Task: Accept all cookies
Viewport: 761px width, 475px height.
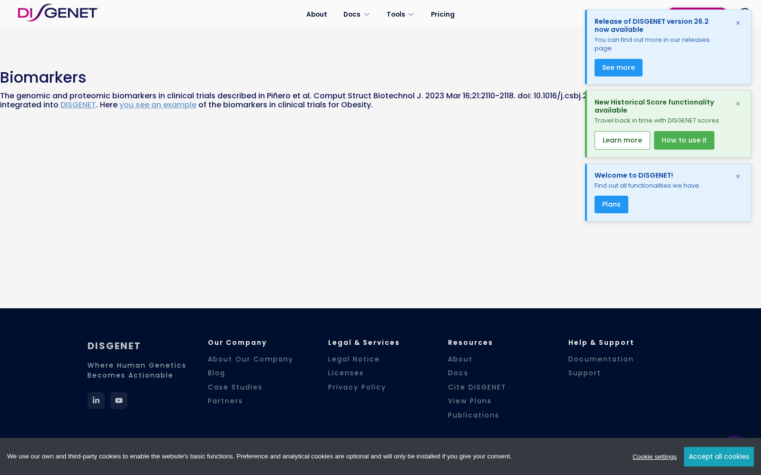Action: pos(719,456)
